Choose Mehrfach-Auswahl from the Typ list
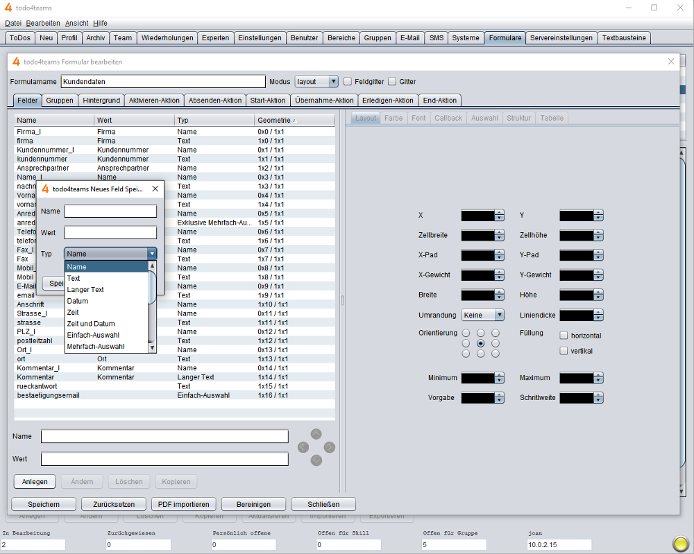Image resolution: width=694 pixels, height=554 pixels. point(106,347)
